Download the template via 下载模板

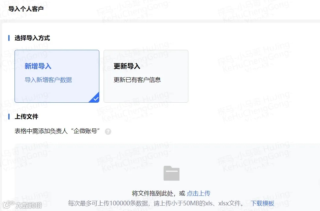262,203
